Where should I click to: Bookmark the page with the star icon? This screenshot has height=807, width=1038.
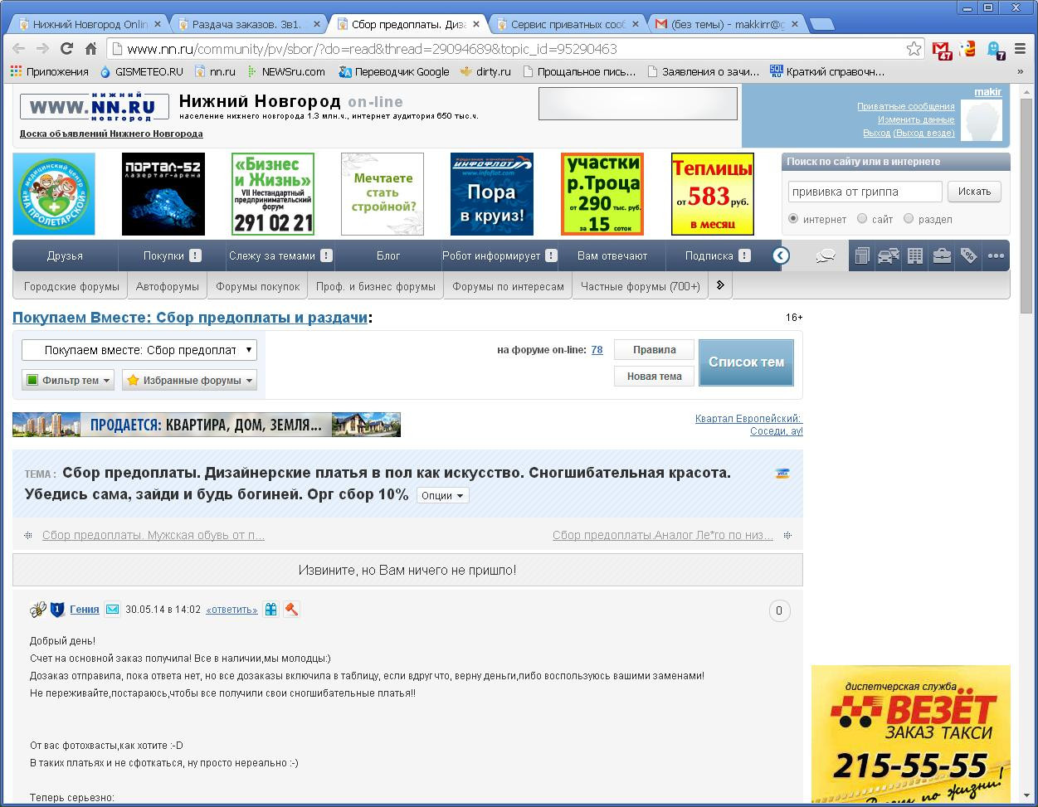pos(914,49)
